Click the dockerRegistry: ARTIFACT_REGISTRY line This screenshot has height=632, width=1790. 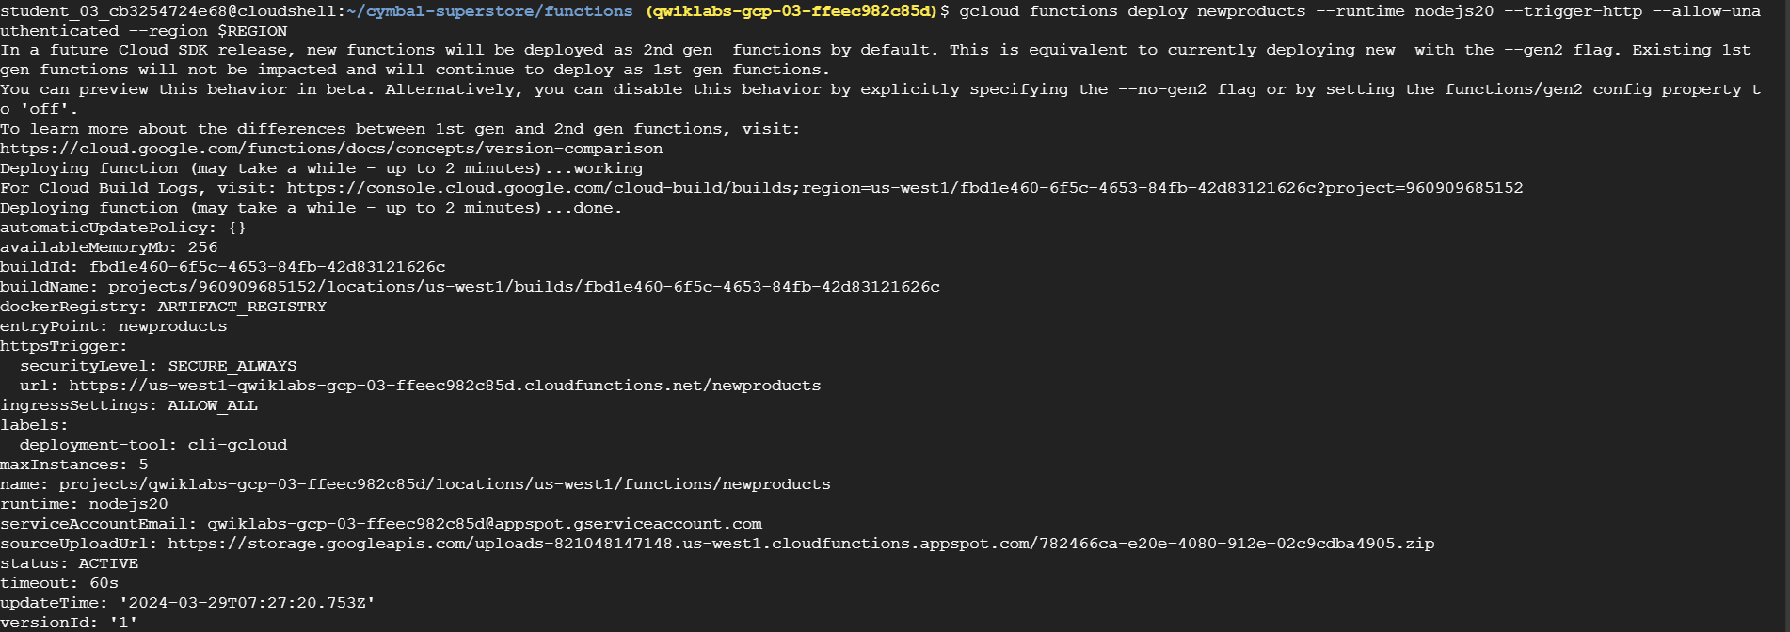164,307
